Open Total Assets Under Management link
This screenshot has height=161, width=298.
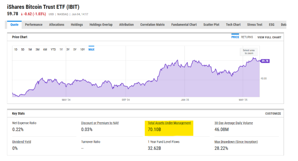point(169,123)
